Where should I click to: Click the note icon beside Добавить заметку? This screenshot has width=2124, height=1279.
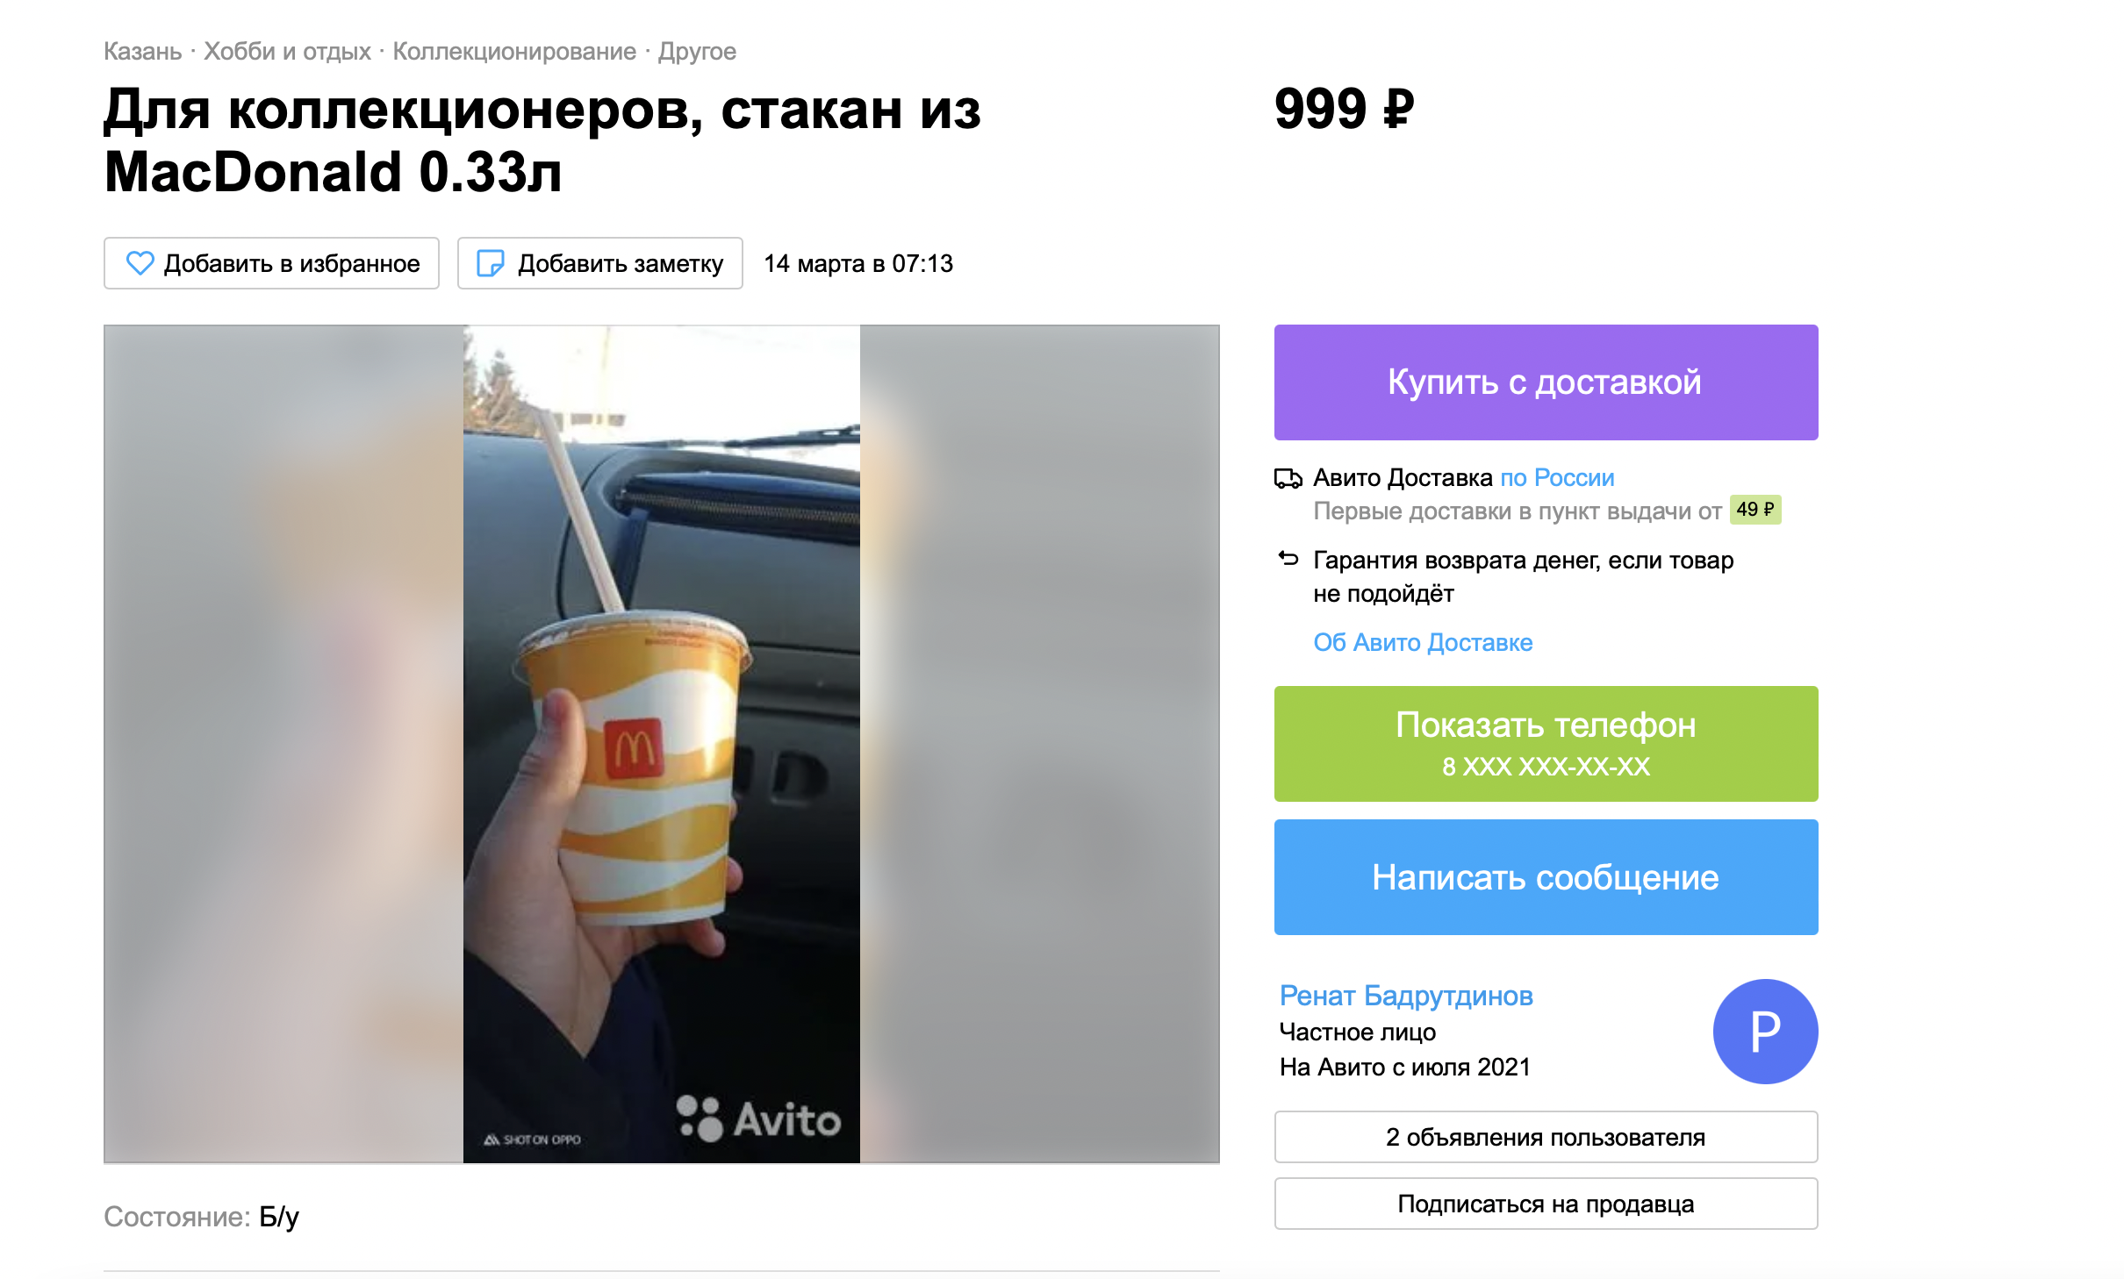(490, 263)
